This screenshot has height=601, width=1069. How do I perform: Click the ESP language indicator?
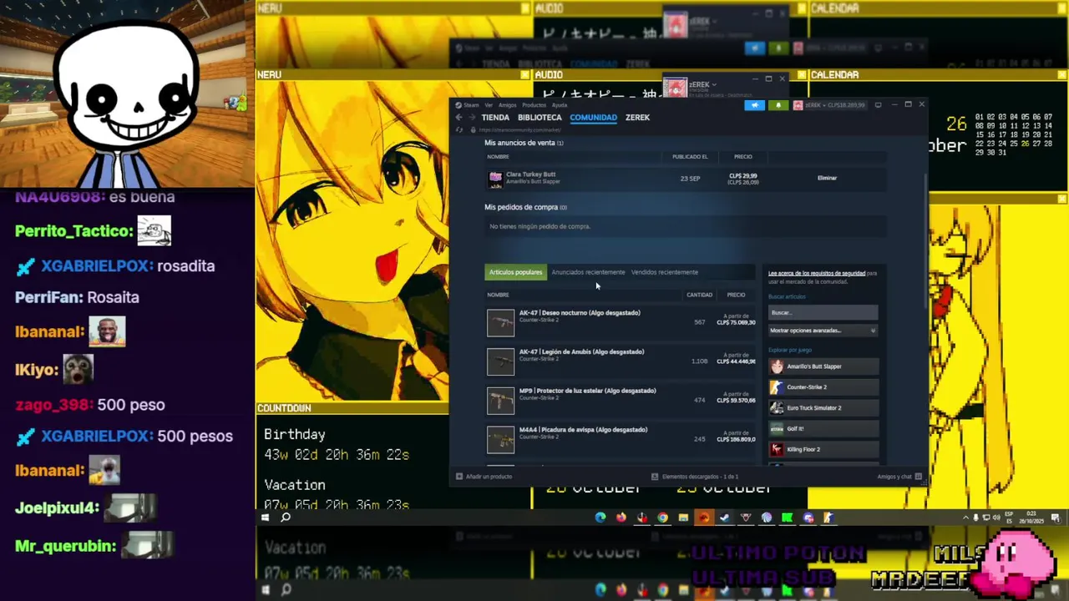click(x=1010, y=518)
